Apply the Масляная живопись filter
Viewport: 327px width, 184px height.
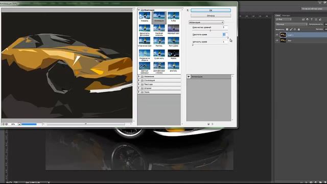[159, 29]
